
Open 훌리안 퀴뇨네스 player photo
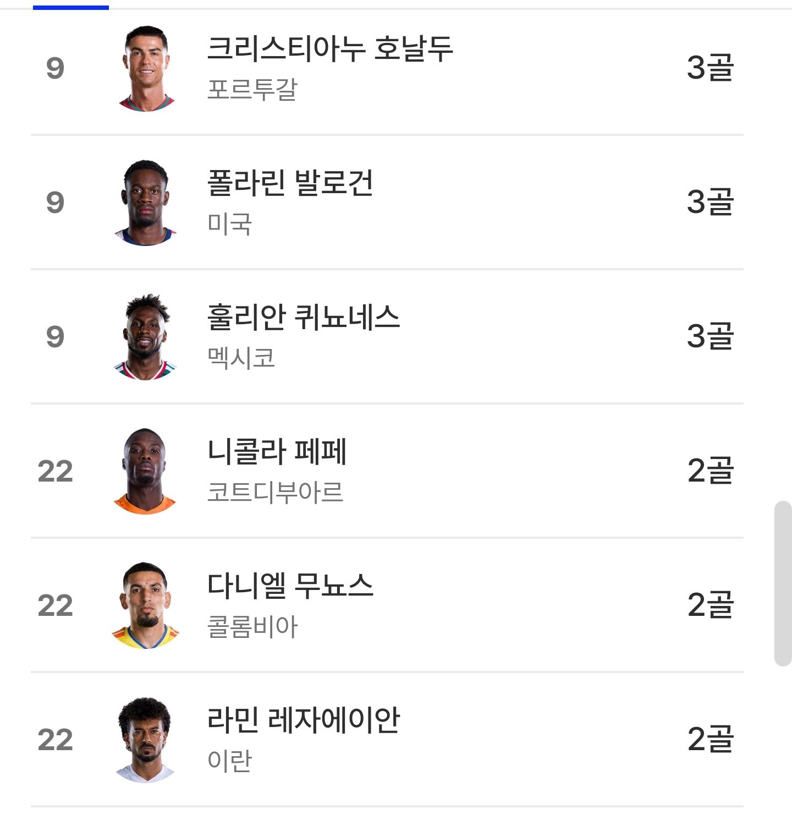click(x=146, y=337)
